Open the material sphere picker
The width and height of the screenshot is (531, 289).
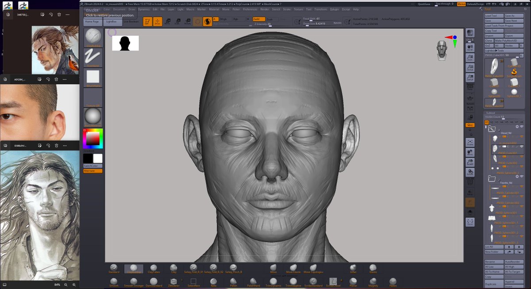(x=93, y=117)
